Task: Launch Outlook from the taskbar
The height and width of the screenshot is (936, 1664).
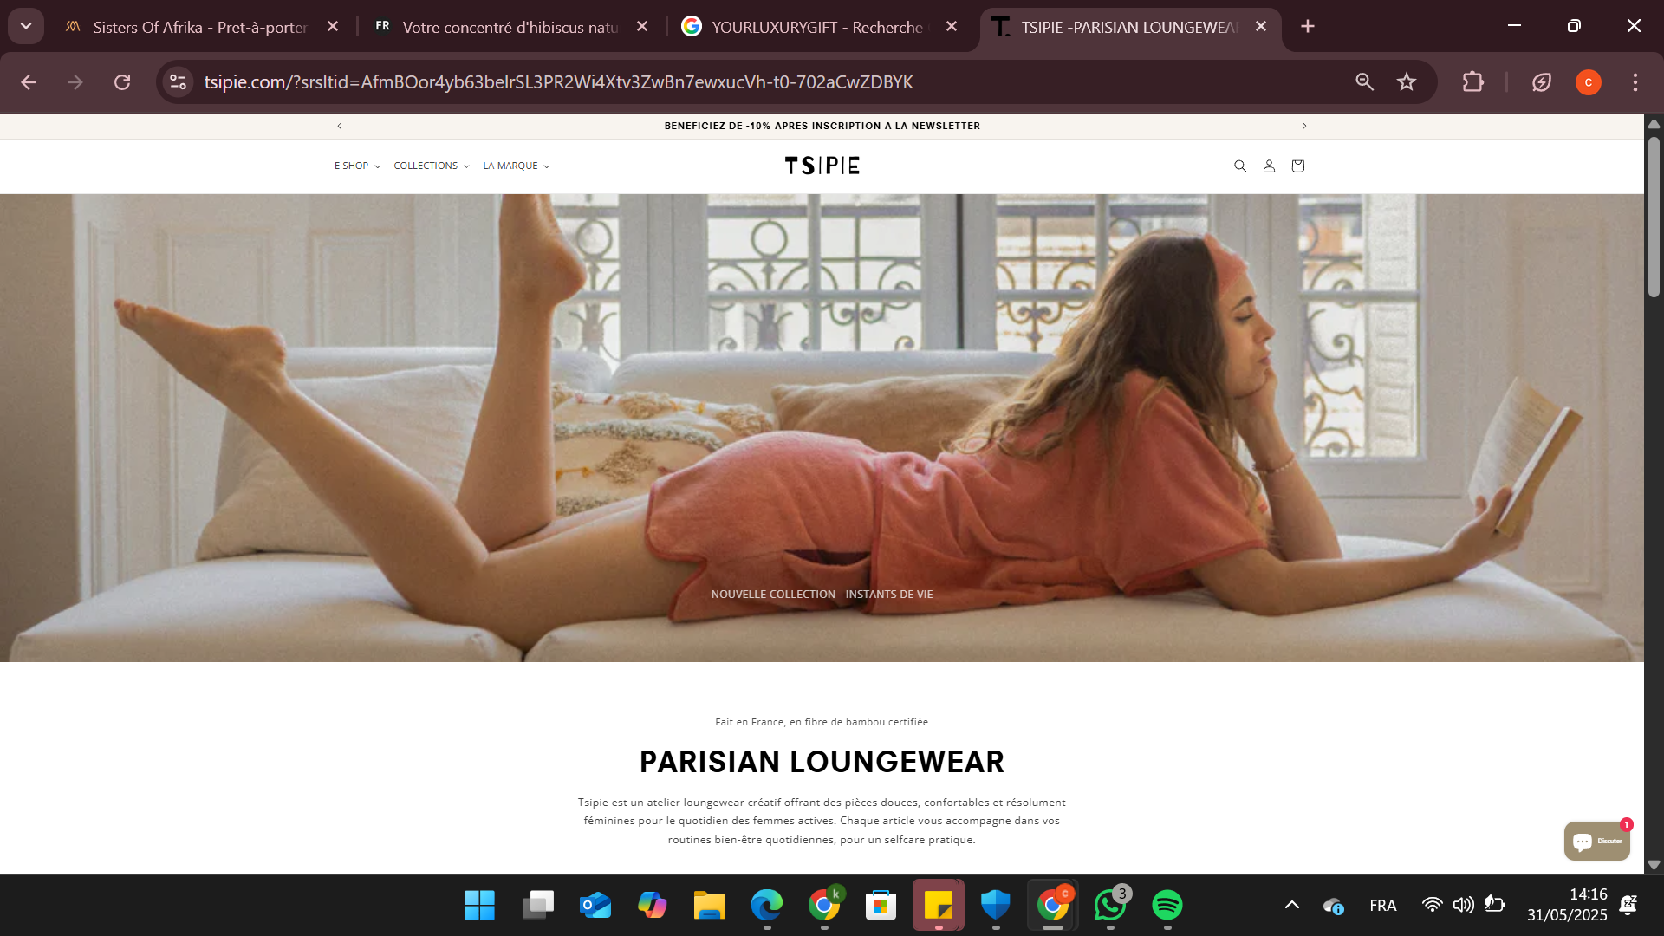Action: click(x=595, y=906)
